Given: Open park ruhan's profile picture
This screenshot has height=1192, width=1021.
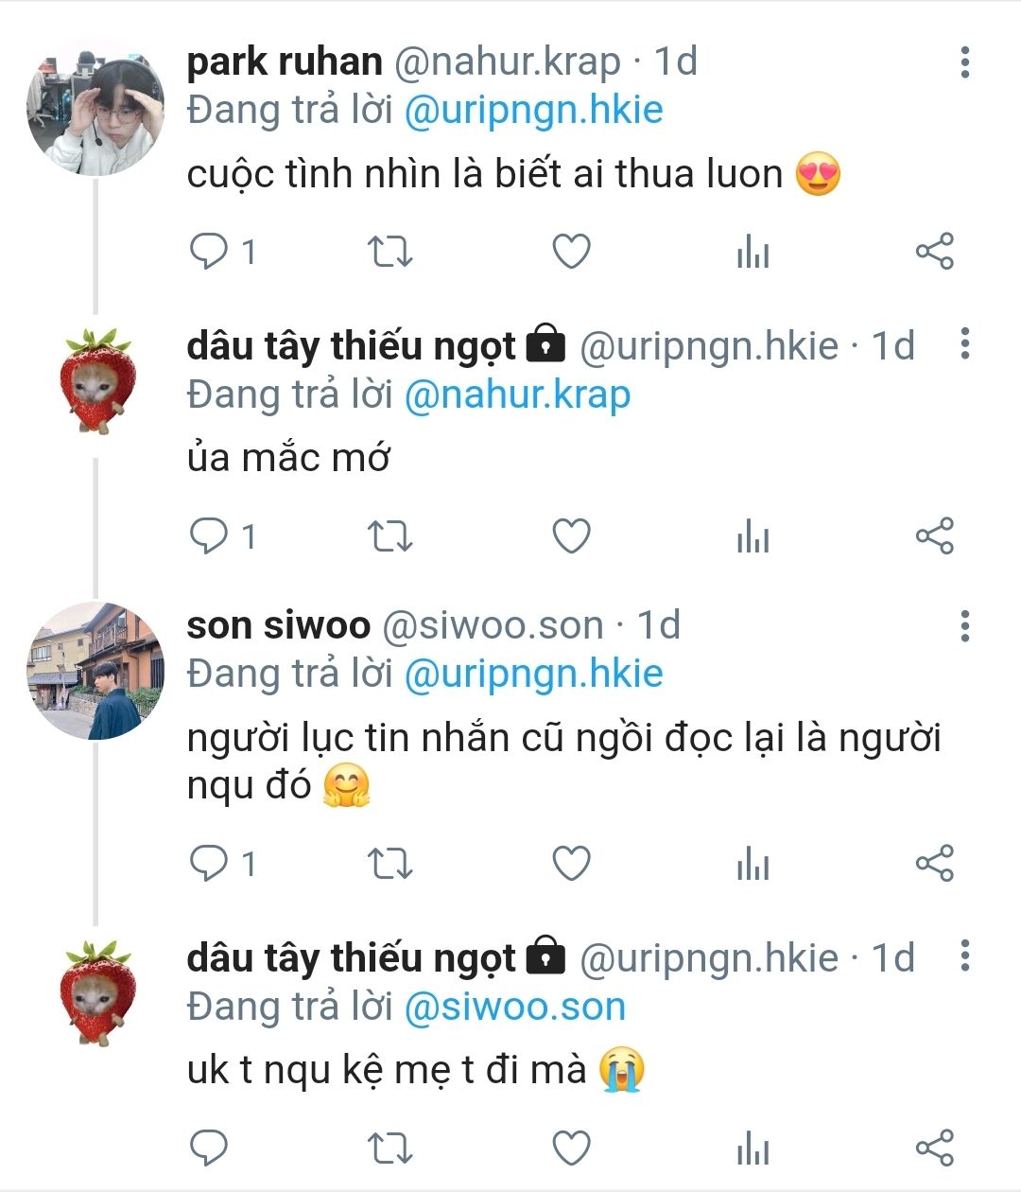Looking at the screenshot, I should pyautogui.click(x=95, y=107).
